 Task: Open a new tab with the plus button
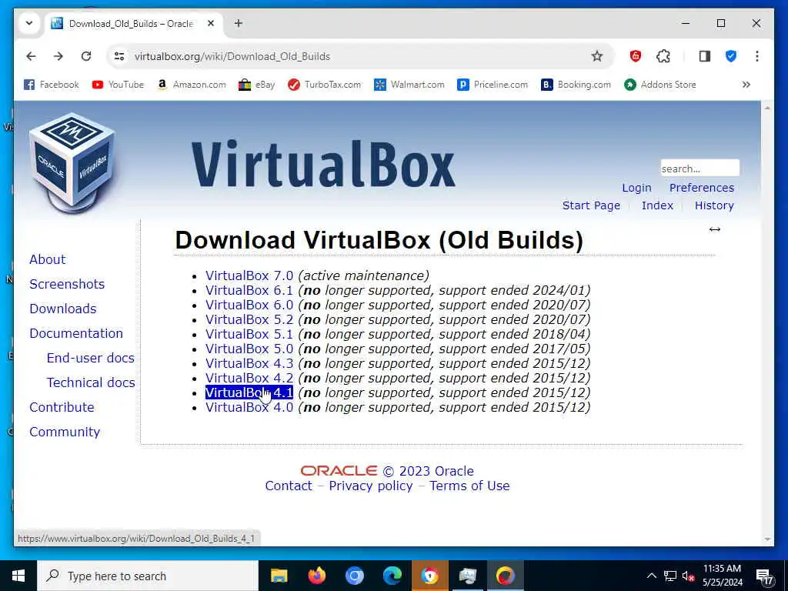point(239,24)
